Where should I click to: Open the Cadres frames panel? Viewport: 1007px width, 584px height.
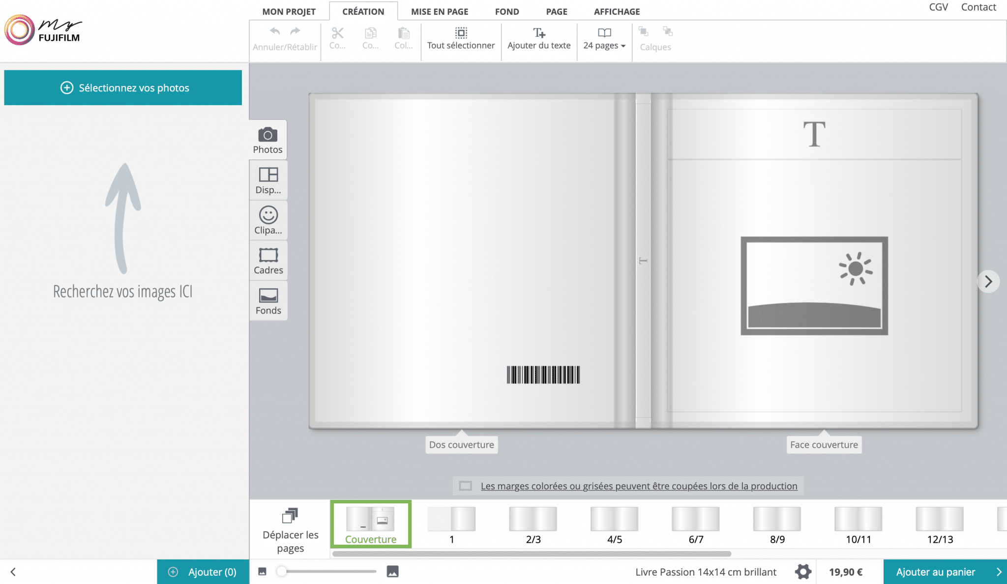click(x=268, y=261)
